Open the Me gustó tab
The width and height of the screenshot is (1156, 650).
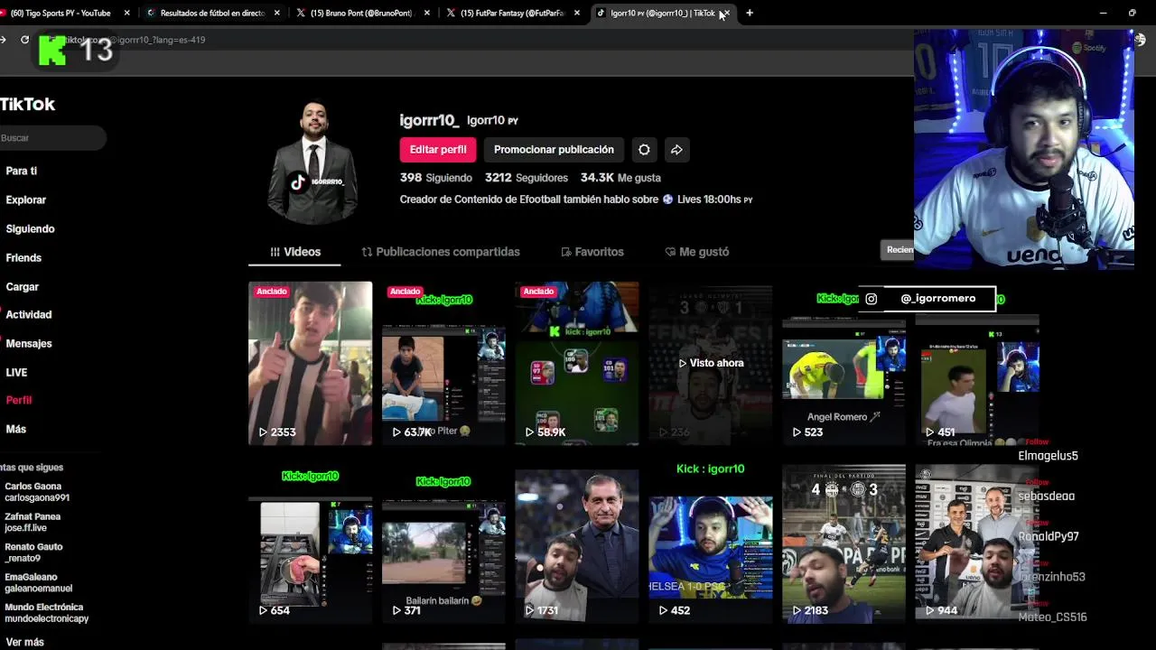pos(696,252)
